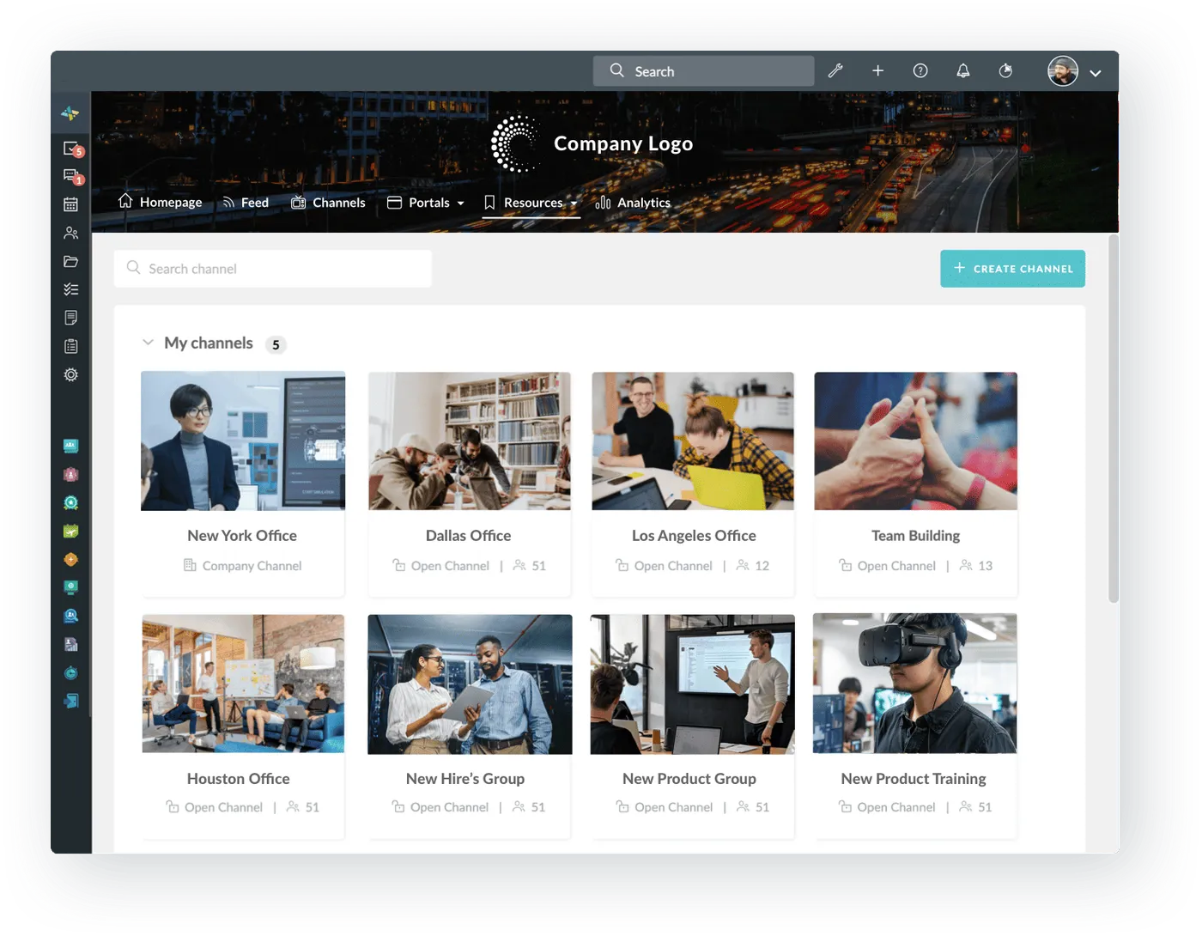
Task: Click the wrench tools icon in top bar
Action: coord(835,71)
